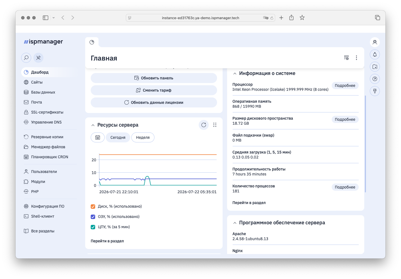This screenshot has width=401, height=279.
Task: Click Подробнее next to Процессор
Action: tap(345, 86)
